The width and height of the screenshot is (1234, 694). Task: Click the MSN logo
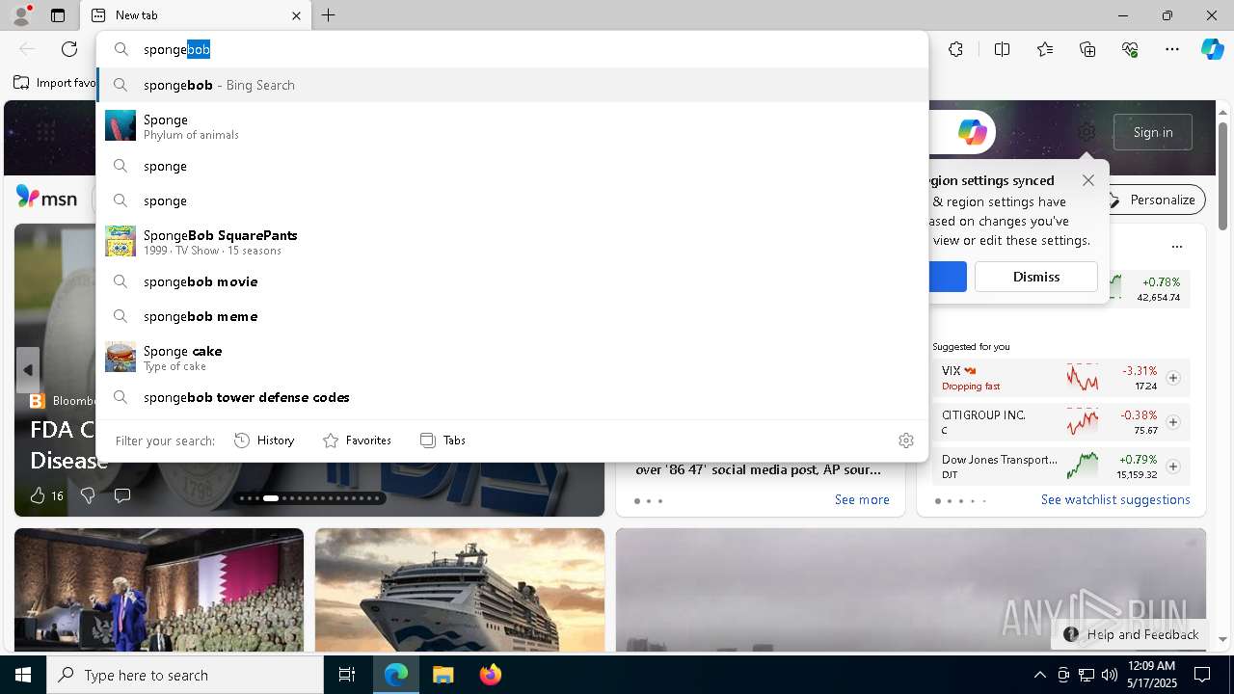coord(46,199)
